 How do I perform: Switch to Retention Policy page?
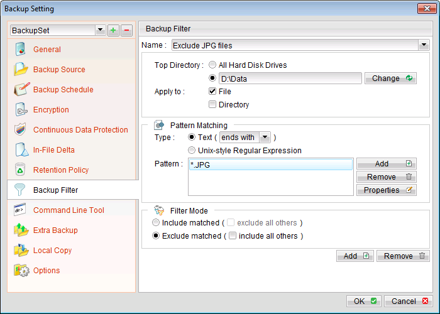tap(61, 170)
